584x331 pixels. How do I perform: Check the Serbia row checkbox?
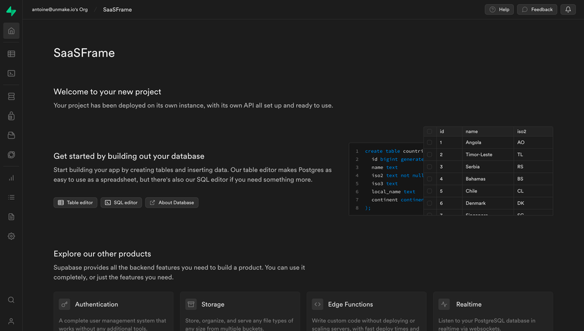pos(430,167)
